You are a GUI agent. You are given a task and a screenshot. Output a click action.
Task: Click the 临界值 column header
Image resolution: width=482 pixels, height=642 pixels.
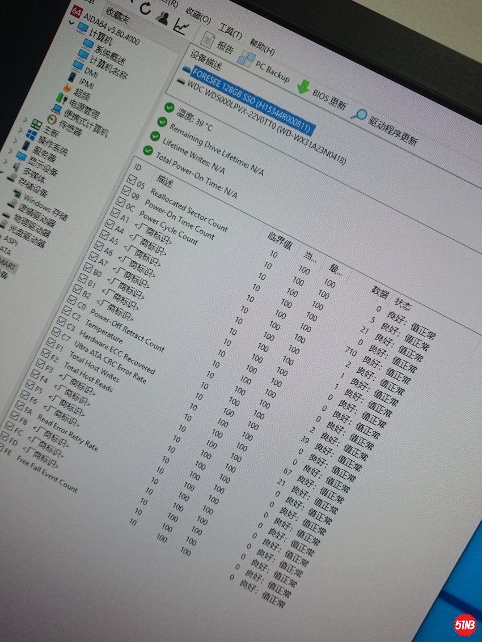[280, 240]
